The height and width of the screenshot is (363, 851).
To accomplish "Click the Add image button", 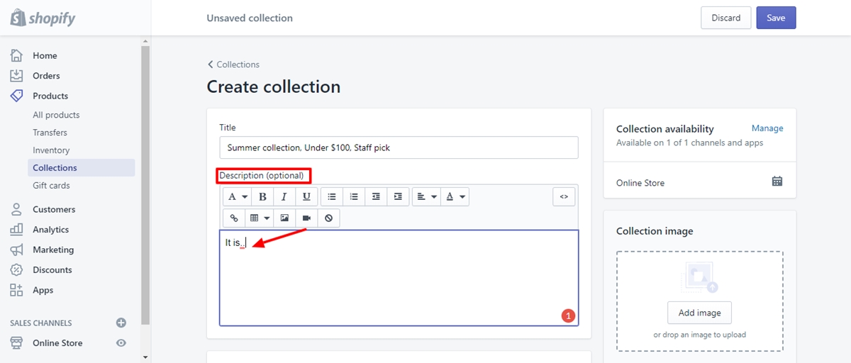I will [x=699, y=313].
